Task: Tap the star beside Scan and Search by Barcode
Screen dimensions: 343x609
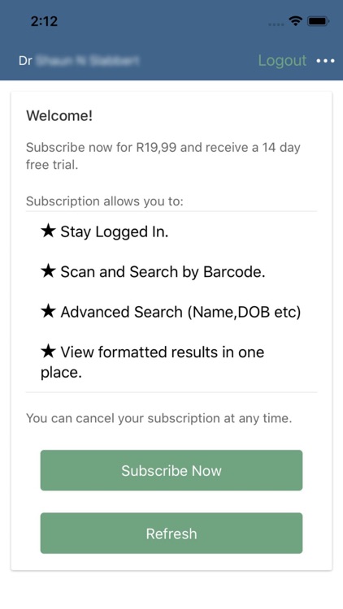Action: (48, 271)
